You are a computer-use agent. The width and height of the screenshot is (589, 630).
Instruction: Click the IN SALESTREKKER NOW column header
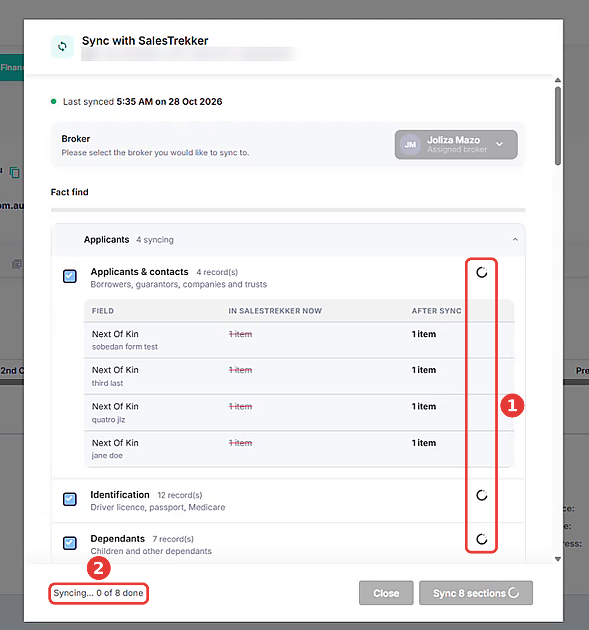coord(275,311)
